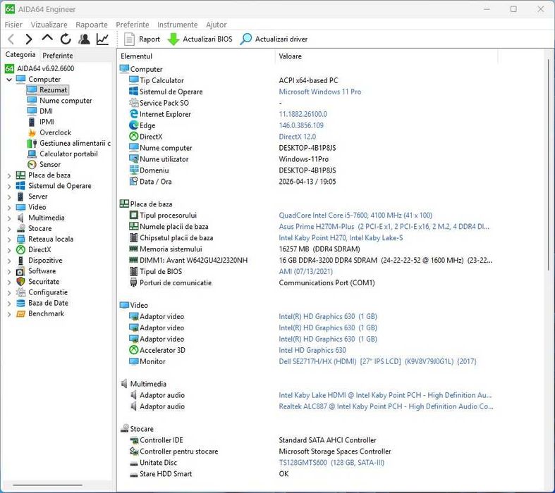
Task: Refresh the current page
Action: (66, 39)
